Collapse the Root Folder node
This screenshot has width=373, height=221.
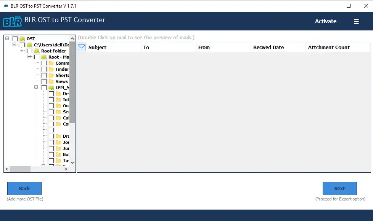(22, 51)
